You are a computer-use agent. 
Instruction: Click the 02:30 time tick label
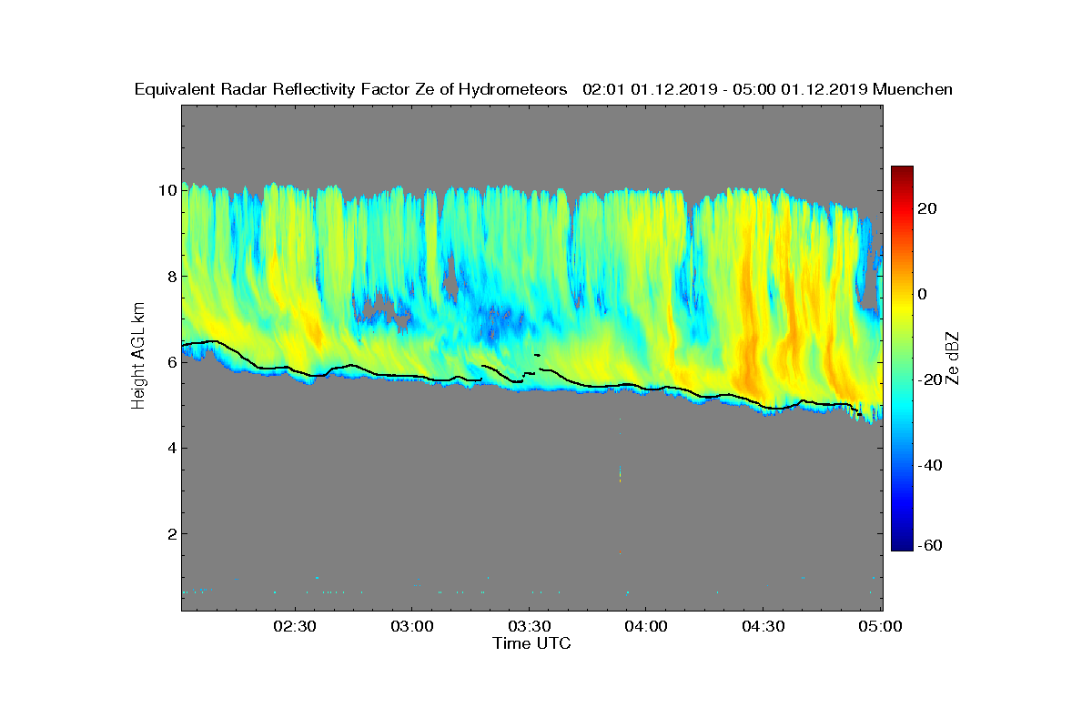(x=295, y=627)
